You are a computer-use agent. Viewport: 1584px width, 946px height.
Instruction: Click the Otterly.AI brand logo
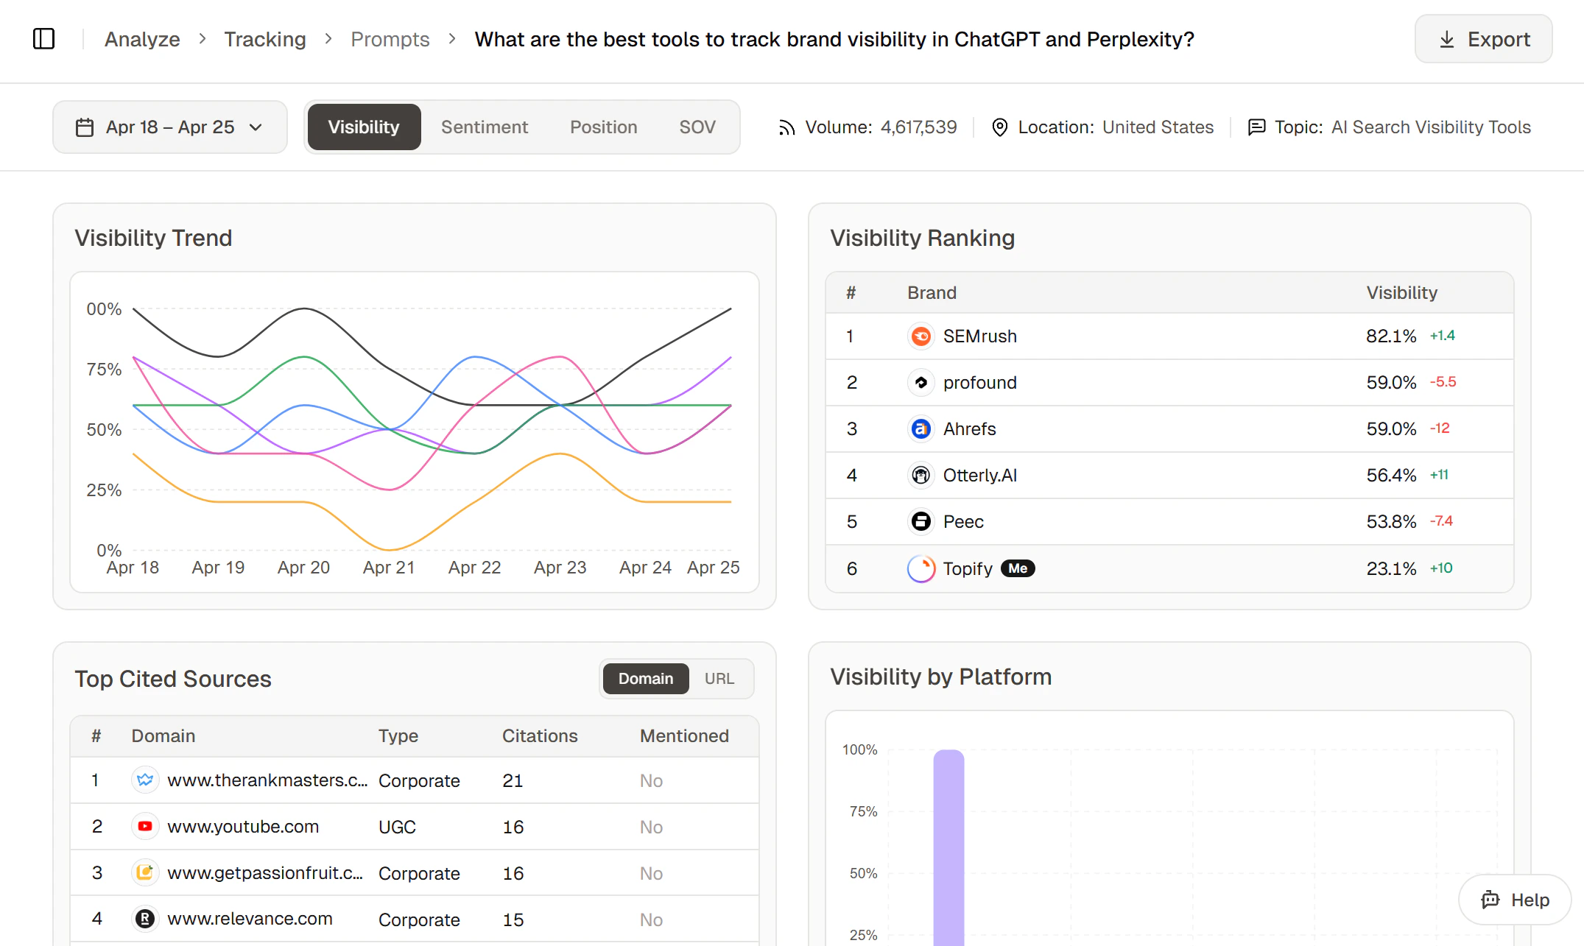tap(921, 476)
